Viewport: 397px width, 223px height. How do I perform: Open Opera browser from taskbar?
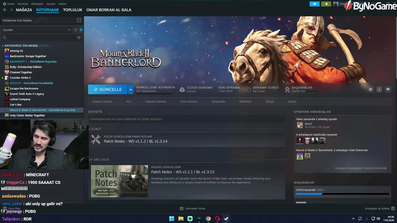click(217, 219)
